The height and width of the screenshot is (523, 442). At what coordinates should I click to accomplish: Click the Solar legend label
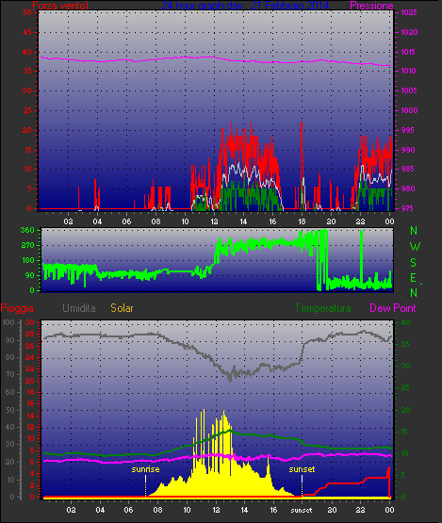(122, 308)
